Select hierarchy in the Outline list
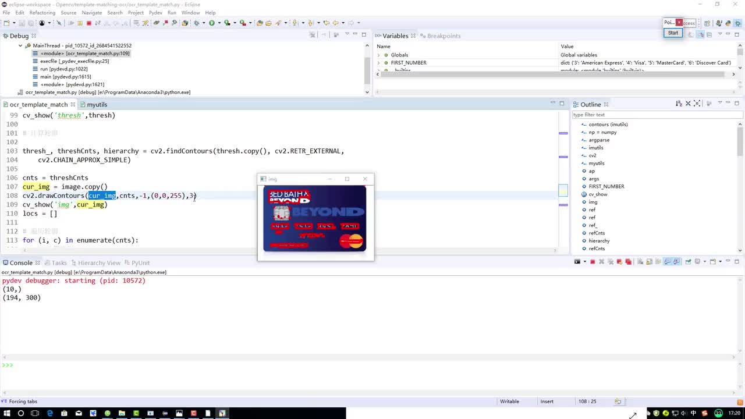The image size is (745, 419). pos(599,241)
